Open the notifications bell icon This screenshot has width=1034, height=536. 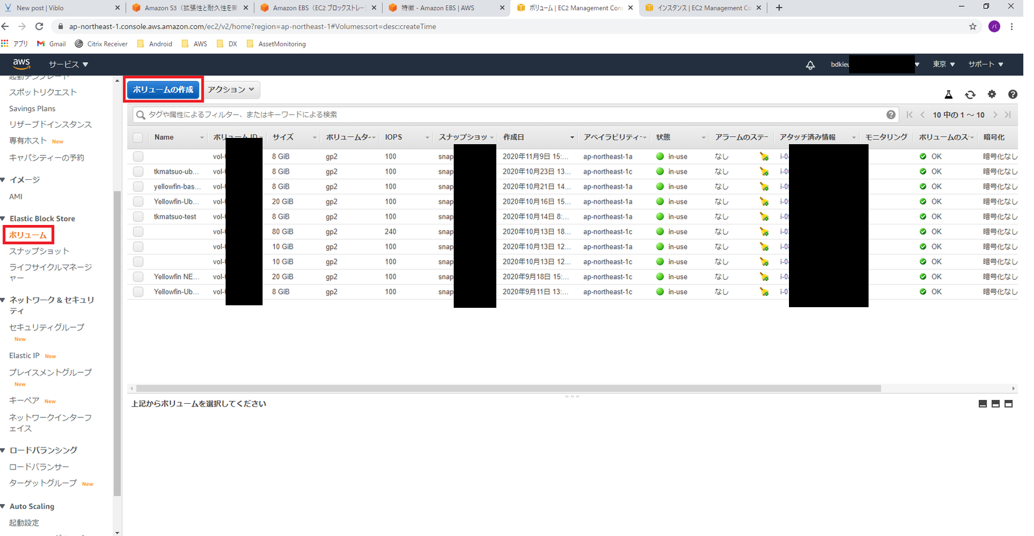pos(810,65)
